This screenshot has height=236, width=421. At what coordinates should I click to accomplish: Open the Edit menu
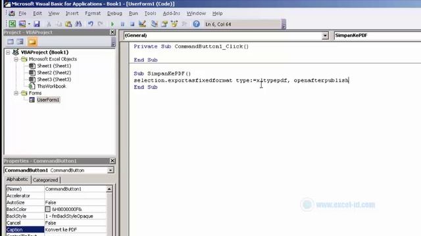tap(37, 13)
